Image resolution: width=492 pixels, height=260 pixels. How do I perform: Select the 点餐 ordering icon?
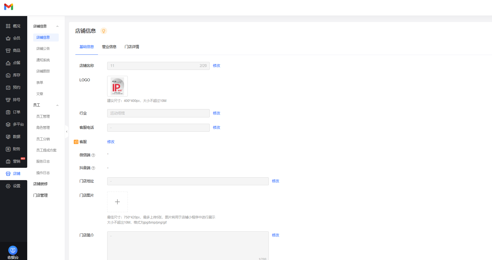click(x=8, y=63)
